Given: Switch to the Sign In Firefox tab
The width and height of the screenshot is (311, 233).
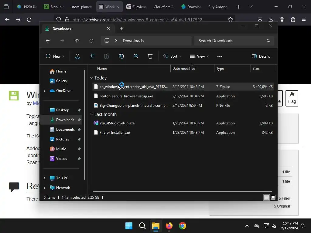Looking at the screenshot, I should [x=54, y=7].
